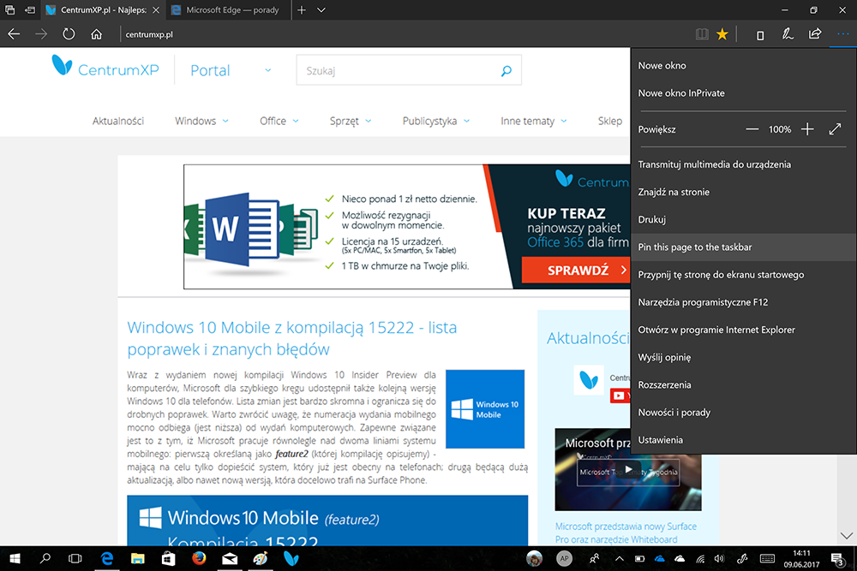Increase zoom with plus button

[807, 129]
